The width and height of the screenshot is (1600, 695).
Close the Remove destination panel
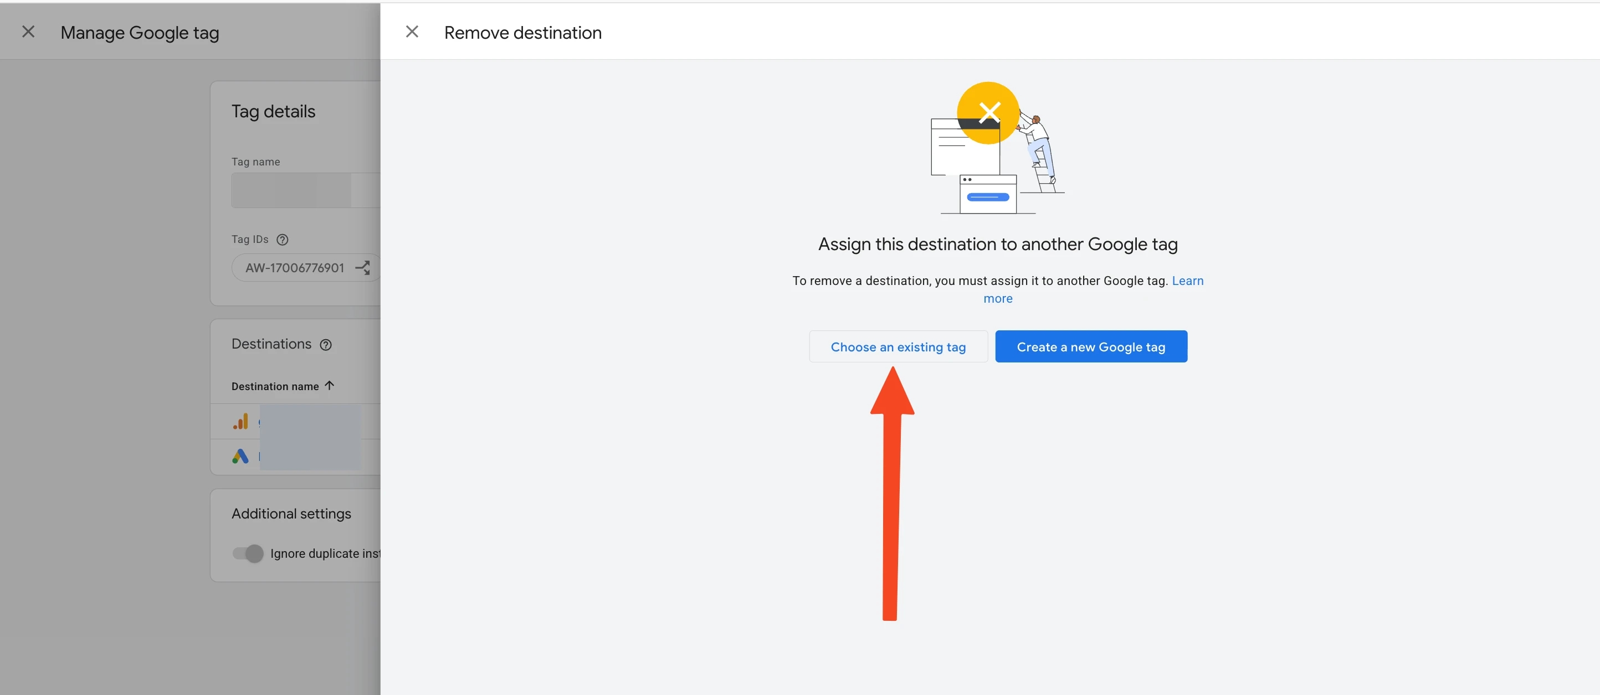[x=412, y=32]
